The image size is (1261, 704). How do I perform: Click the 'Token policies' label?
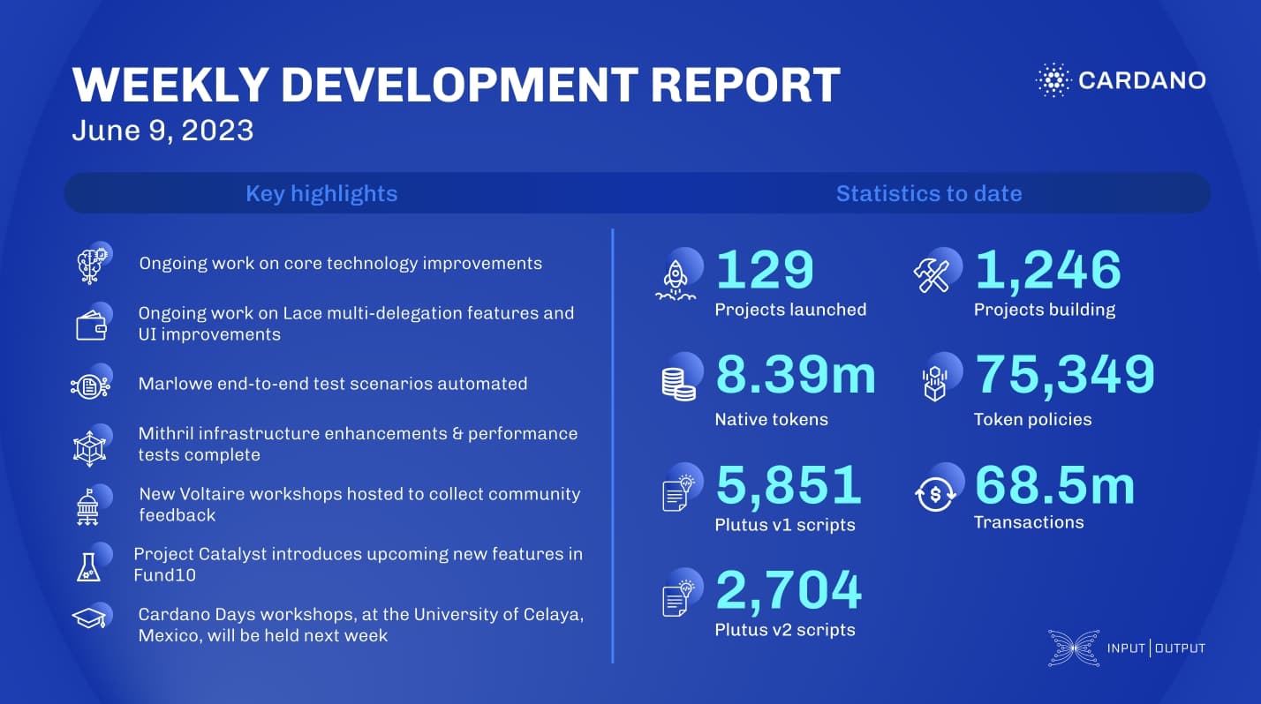(1032, 419)
